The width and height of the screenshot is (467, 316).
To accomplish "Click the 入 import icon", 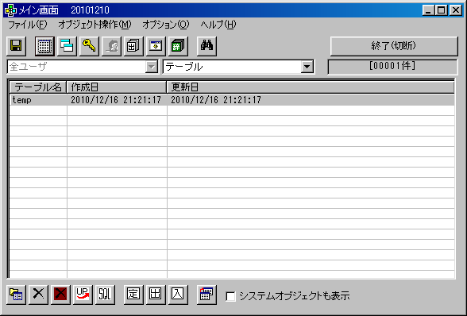I will 178,295.
